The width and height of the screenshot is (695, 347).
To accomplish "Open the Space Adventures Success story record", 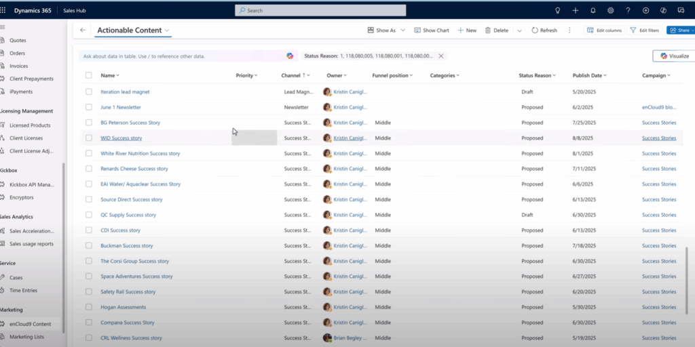I will coord(136,277).
